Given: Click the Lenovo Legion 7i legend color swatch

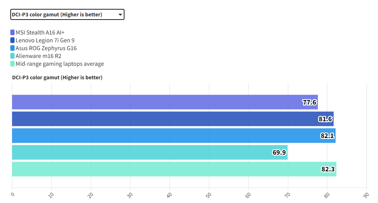Looking at the screenshot, I should click(x=12, y=40).
